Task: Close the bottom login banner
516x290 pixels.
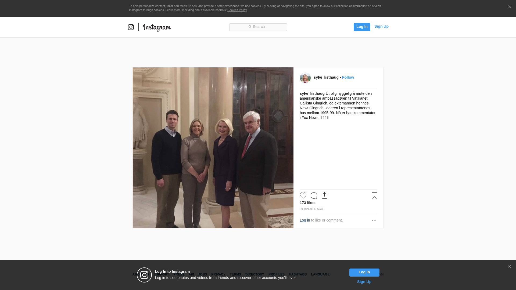Action: 510,267
